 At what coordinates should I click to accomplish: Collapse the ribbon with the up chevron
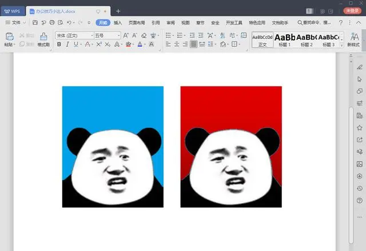point(359,23)
